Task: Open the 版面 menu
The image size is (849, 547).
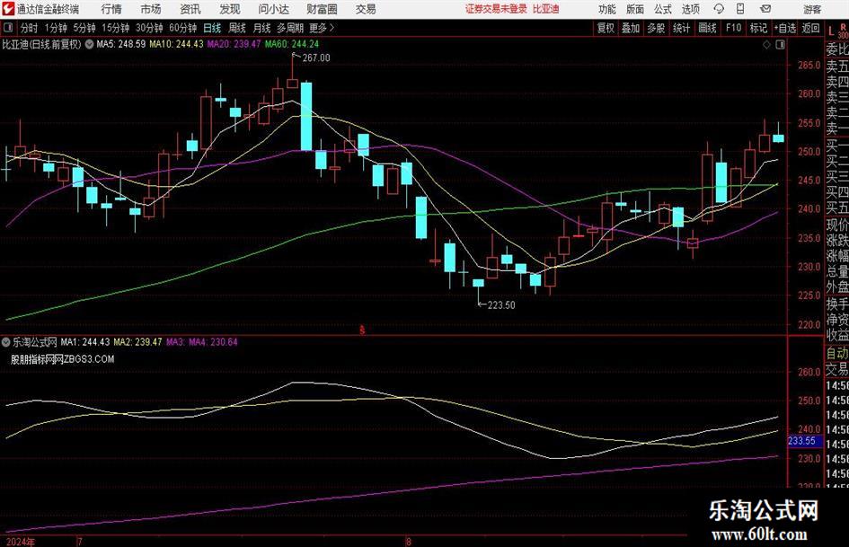Action: pyautogui.click(x=634, y=9)
